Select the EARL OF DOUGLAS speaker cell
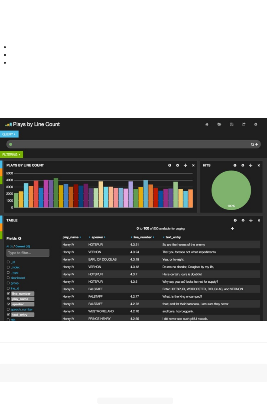 pos(102,259)
